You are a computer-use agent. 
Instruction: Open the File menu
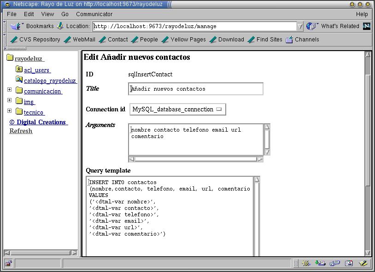pos(12,14)
